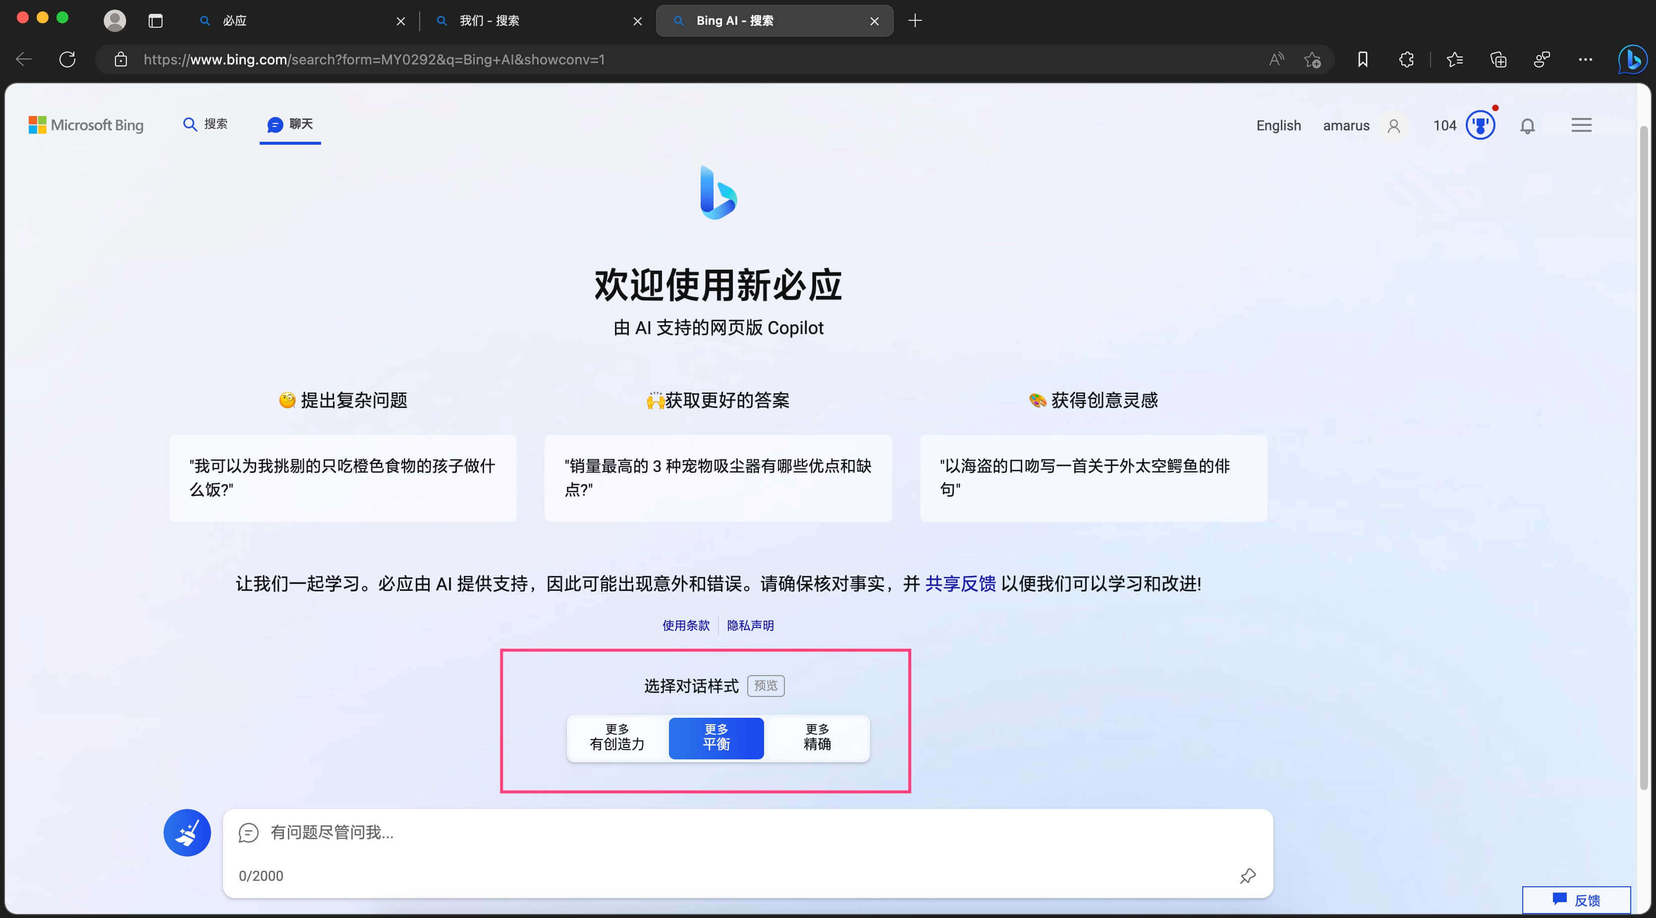The image size is (1656, 918).
Task: Open the tab actions menu button
Action: 155,21
